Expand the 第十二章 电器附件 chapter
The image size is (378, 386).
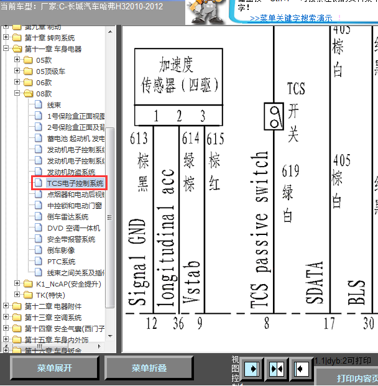click(6, 306)
